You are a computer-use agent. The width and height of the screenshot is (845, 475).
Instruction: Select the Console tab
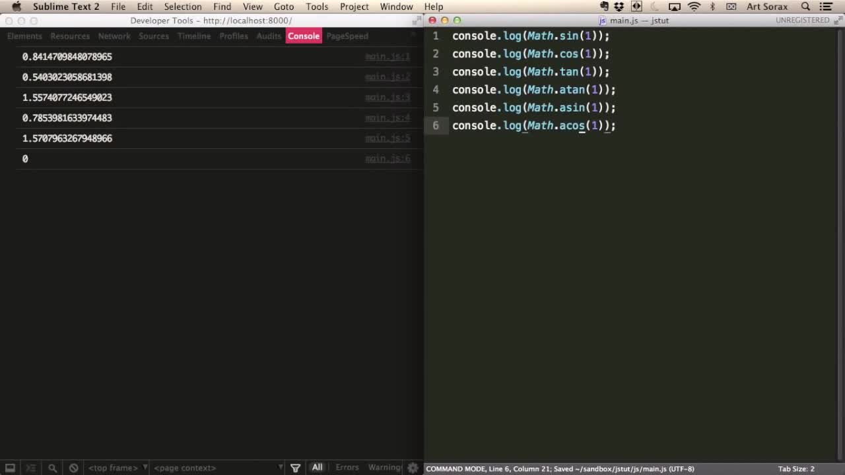(x=304, y=36)
